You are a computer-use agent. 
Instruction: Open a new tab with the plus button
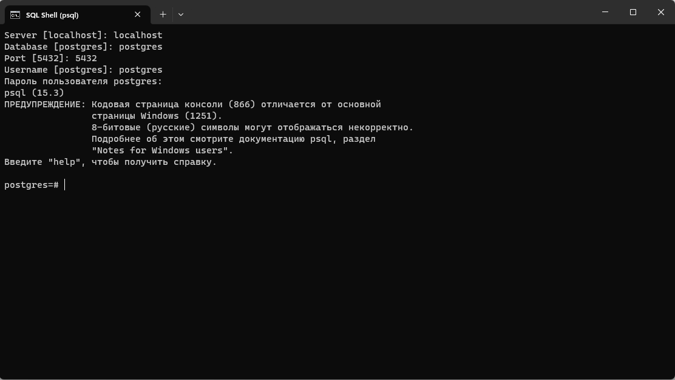(x=163, y=14)
